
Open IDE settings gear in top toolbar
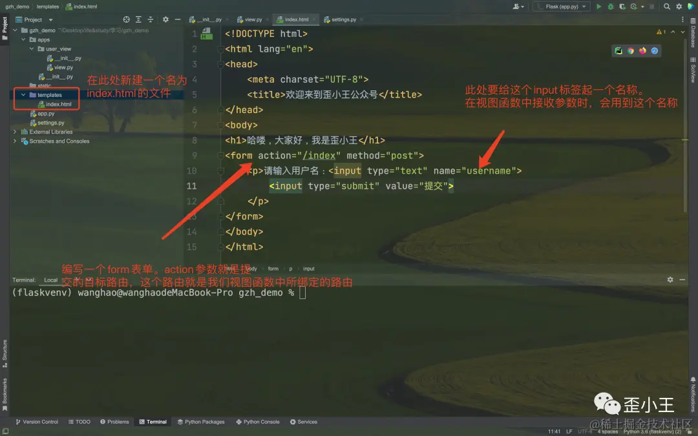pyautogui.click(x=679, y=6)
